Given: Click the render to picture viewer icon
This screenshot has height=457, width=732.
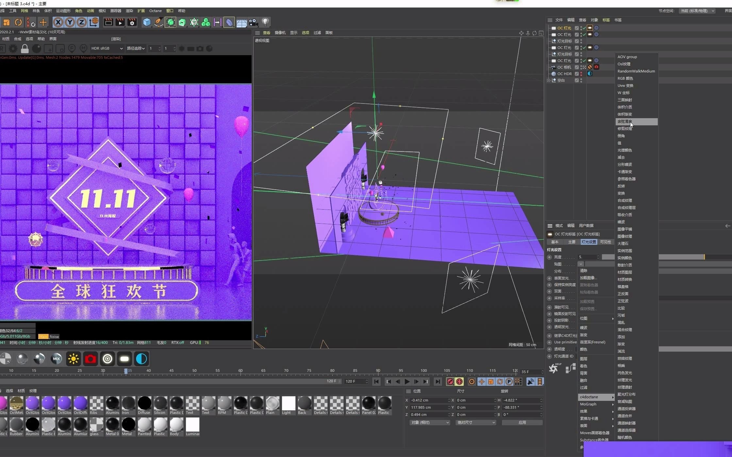Looking at the screenshot, I should click(x=120, y=22).
